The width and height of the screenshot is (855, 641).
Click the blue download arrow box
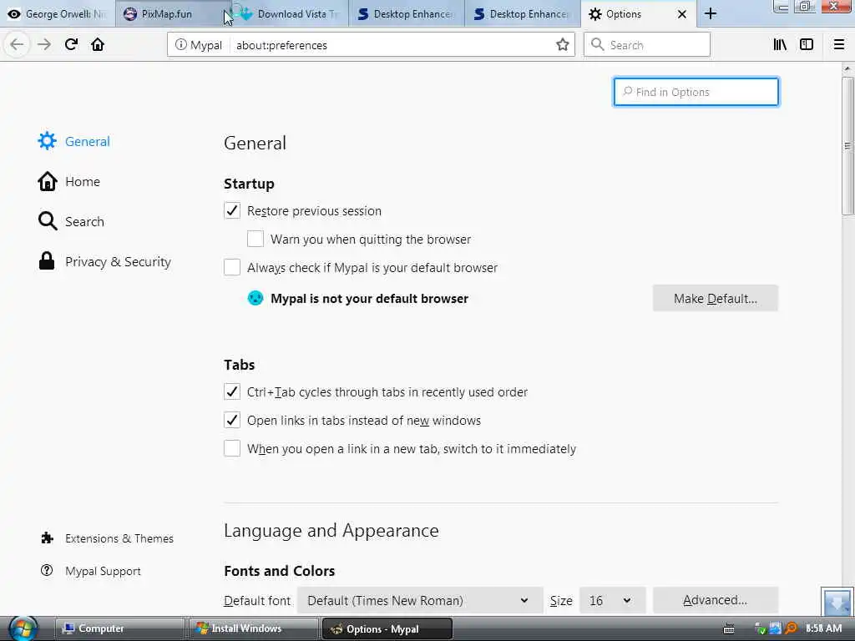click(x=837, y=602)
